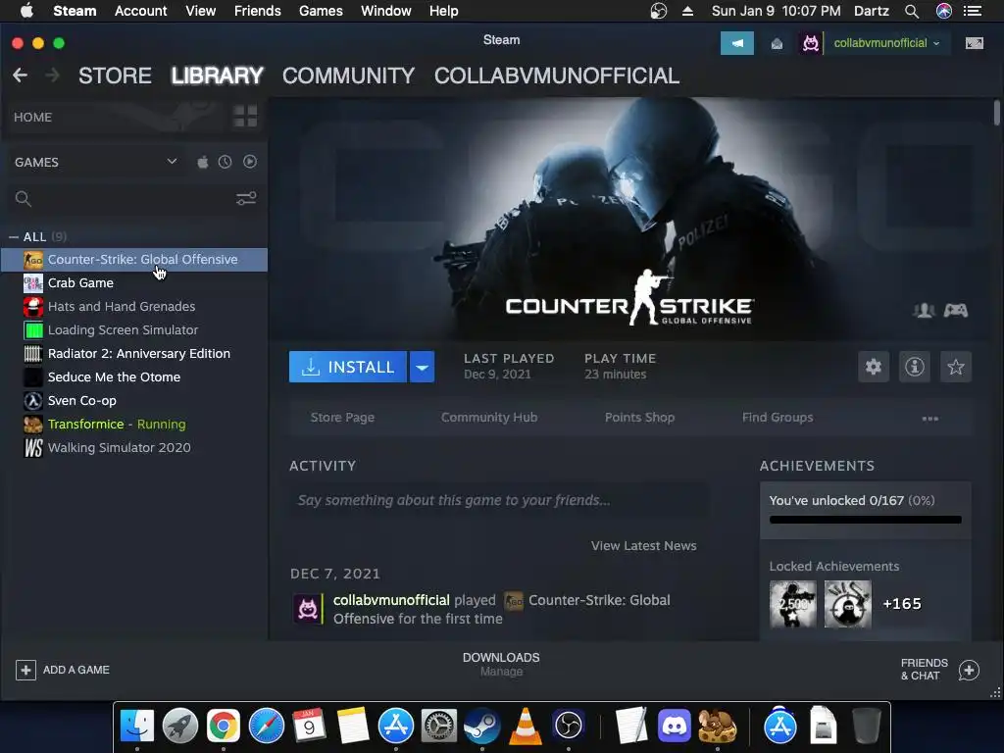The width and height of the screenshot is (1004, 753).
Task: Open Google Chrome from the Dock
Action: [223, 726]
